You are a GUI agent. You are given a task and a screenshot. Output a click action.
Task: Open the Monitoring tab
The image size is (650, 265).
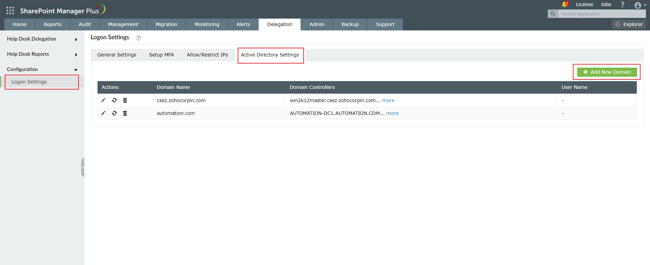click(207, 24)
